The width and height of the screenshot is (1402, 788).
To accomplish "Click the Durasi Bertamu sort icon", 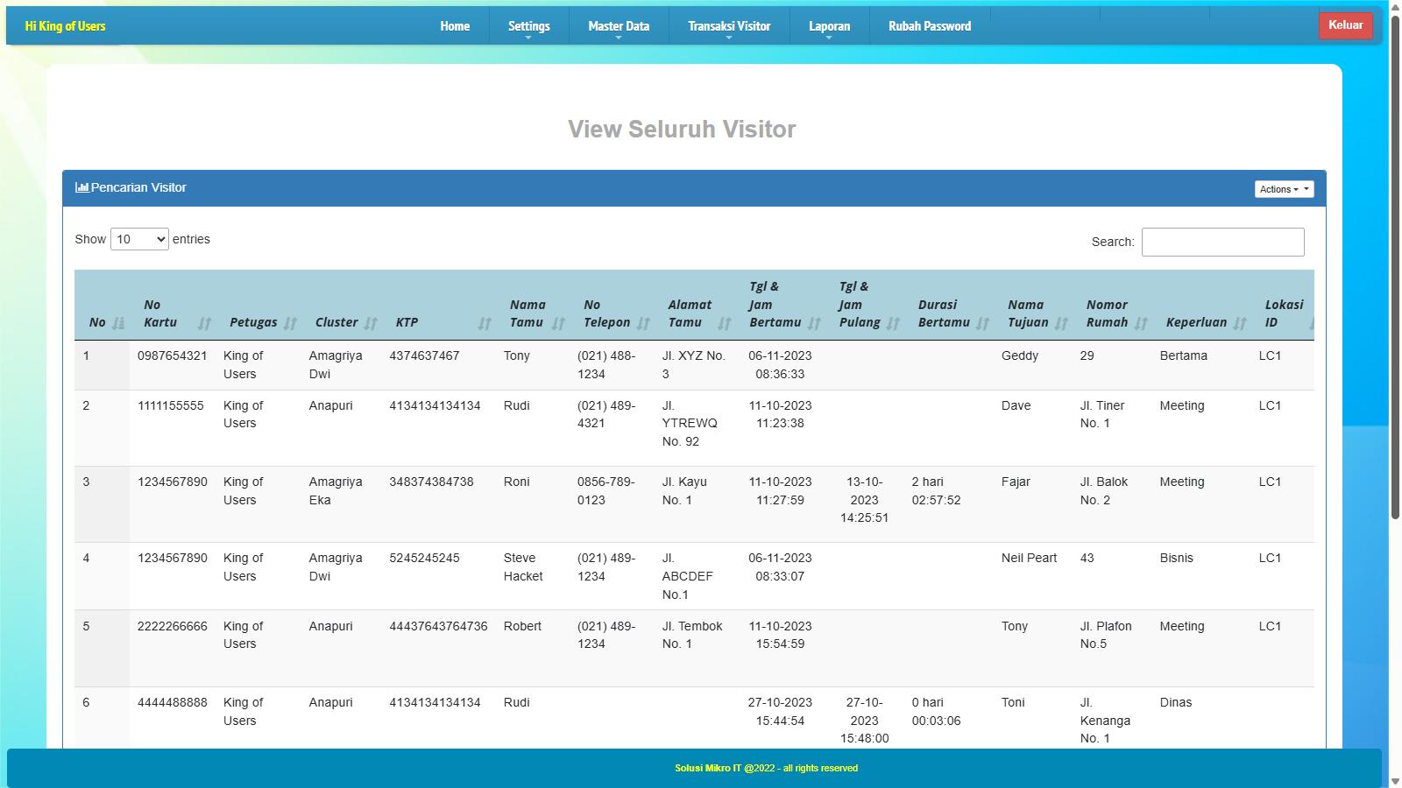I will [x=982, y=323].
